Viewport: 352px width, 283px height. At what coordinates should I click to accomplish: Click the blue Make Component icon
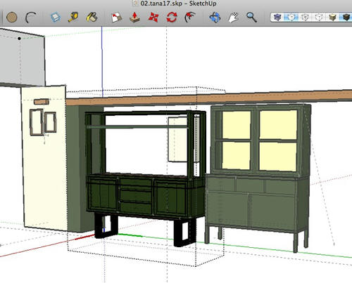coord(56,18)
